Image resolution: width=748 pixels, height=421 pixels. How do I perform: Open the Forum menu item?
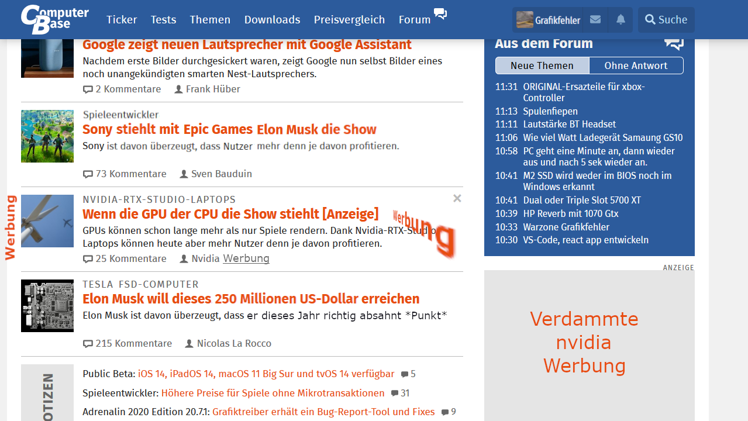point(415,19)
